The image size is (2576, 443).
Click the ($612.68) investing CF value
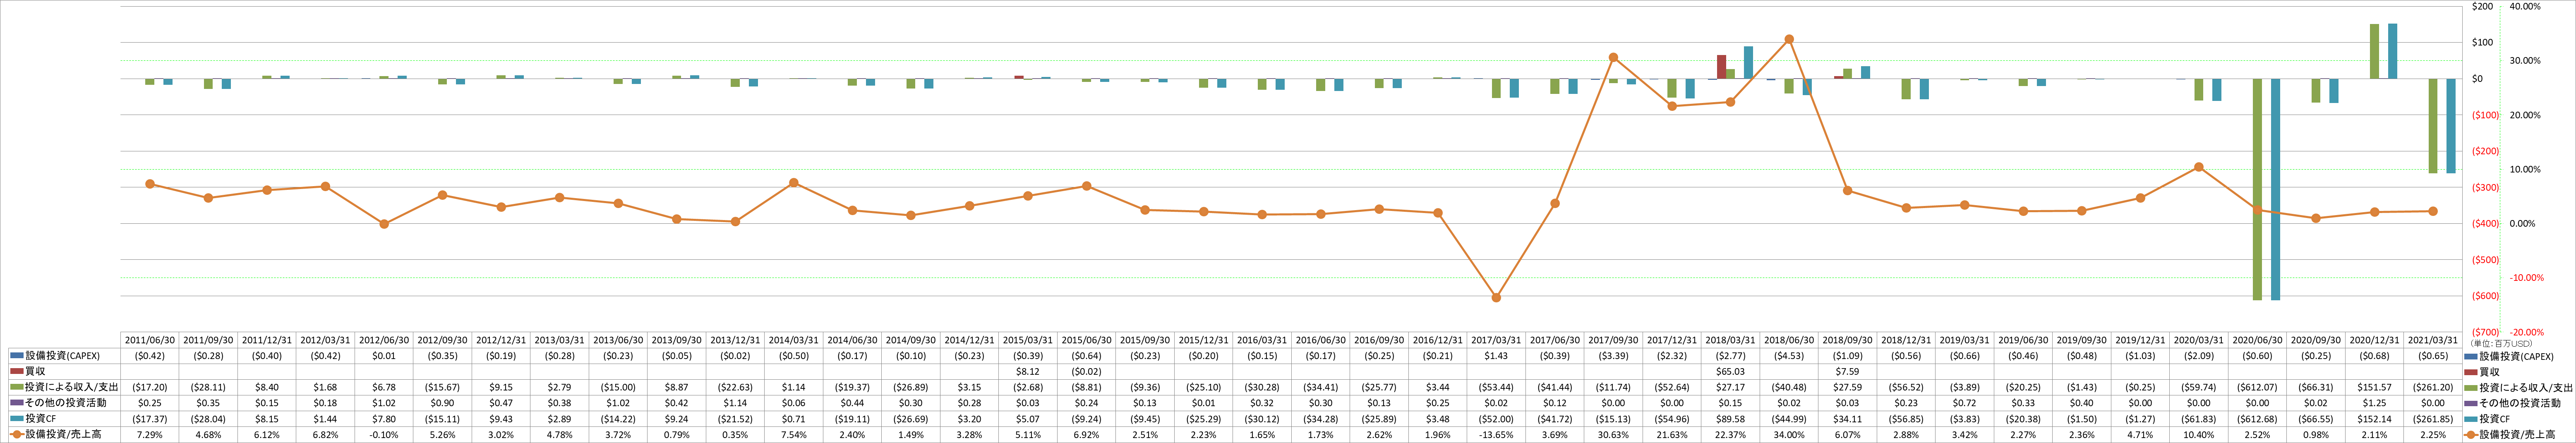[2257, 419]
